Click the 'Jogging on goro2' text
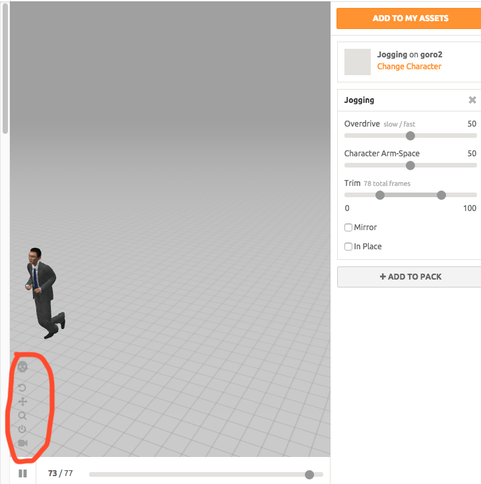Screen dimensions: 481x484 [x=410, y=55]
